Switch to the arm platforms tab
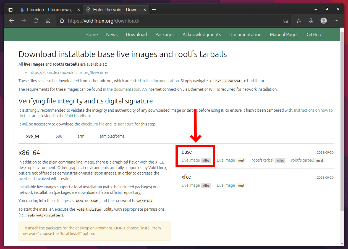The image size is (348, 249). pos(112,136)
